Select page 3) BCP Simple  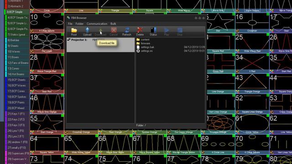click(17, 12)
